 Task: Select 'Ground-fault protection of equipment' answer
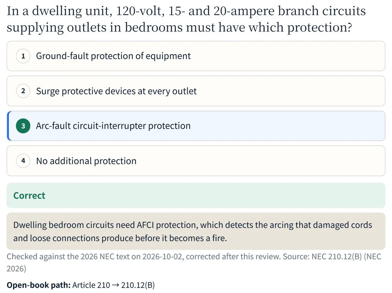pyautogui.click(x=196, y=56)
